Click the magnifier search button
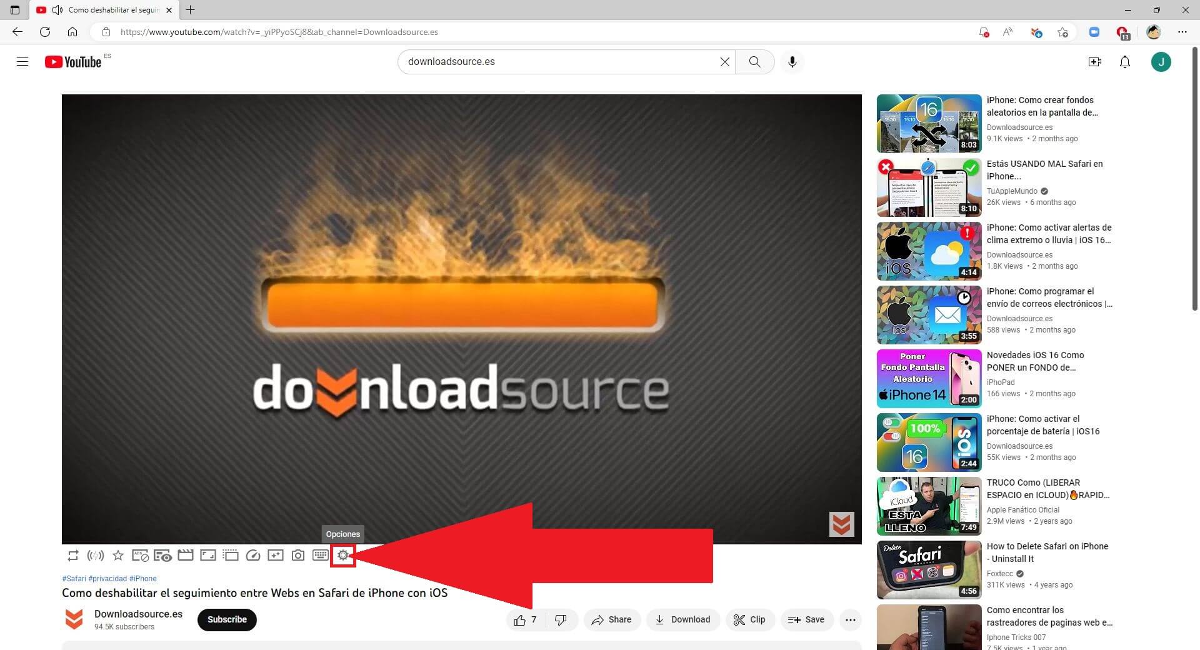 pos(755,62)
